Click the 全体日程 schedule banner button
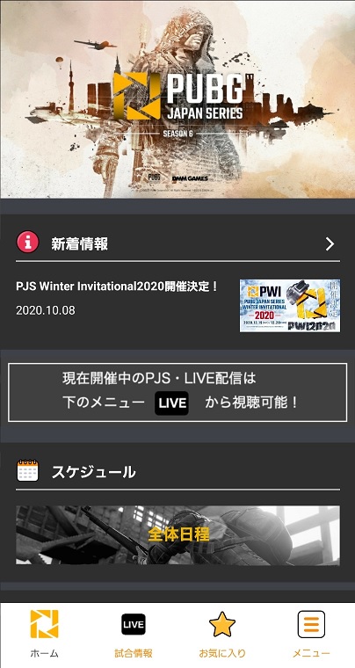 pos(177,535)
